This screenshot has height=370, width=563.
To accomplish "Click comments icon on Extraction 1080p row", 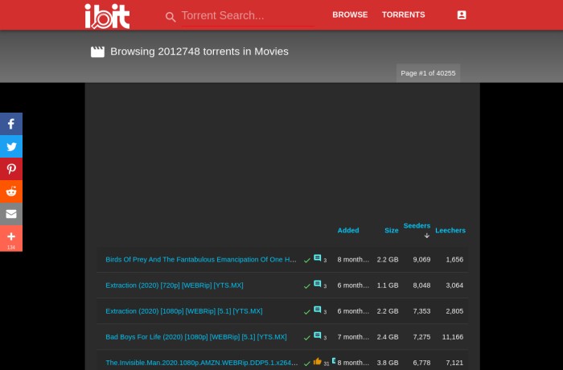I will click(x=318, y=310).
